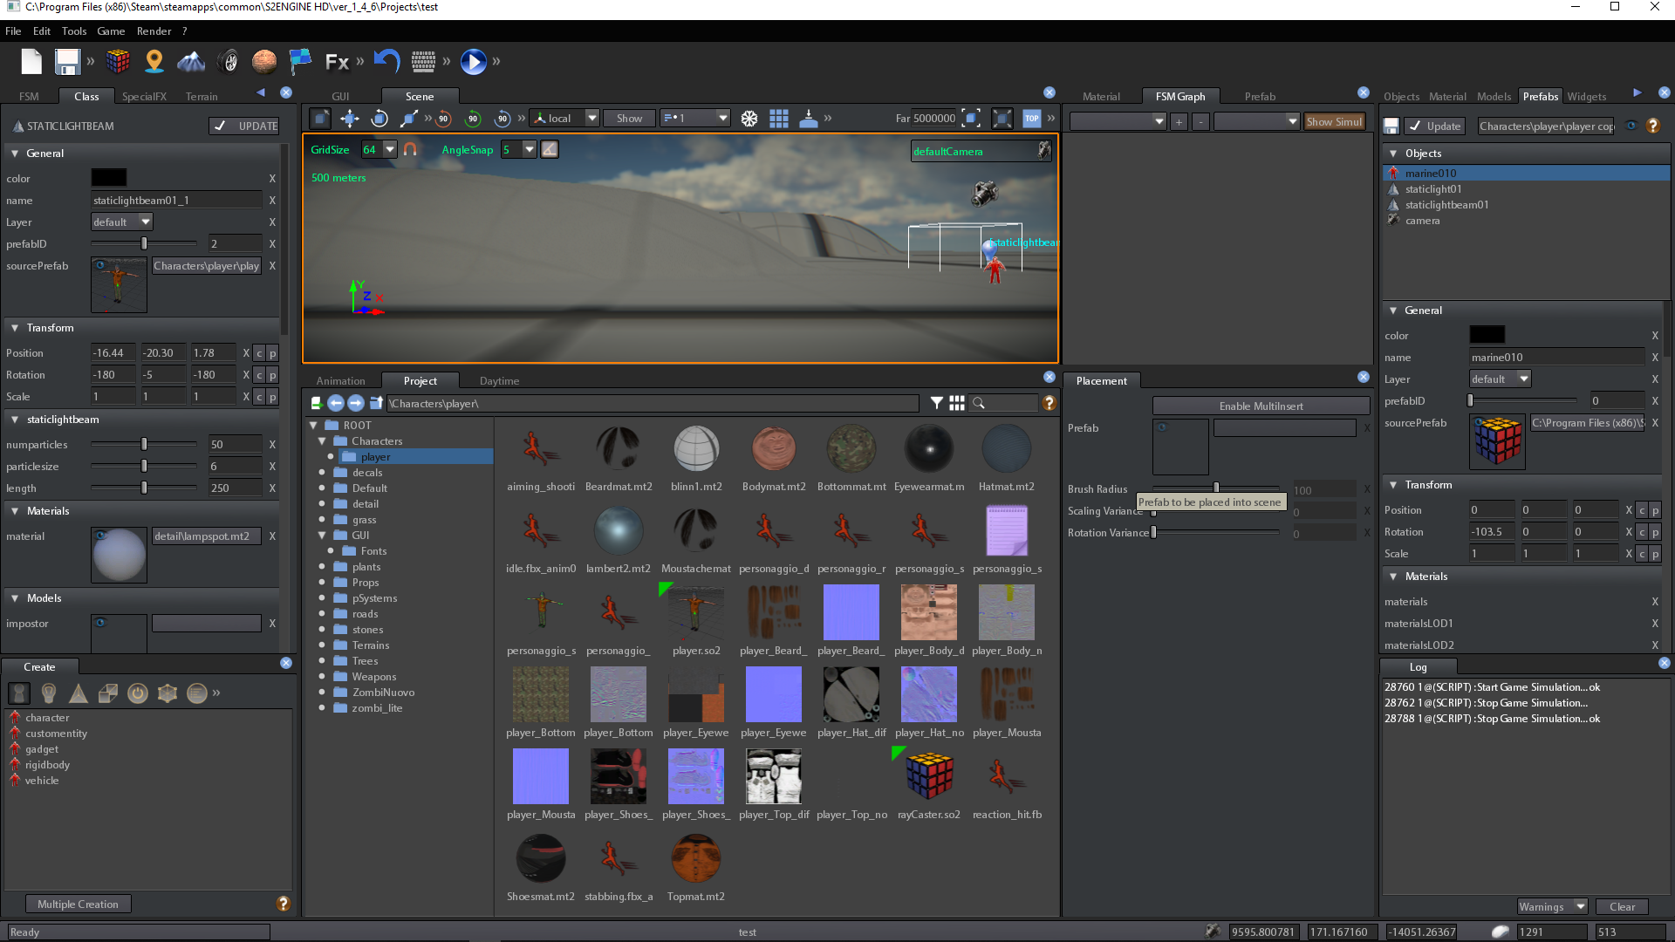Click the Far distance input field

[934, 119]
